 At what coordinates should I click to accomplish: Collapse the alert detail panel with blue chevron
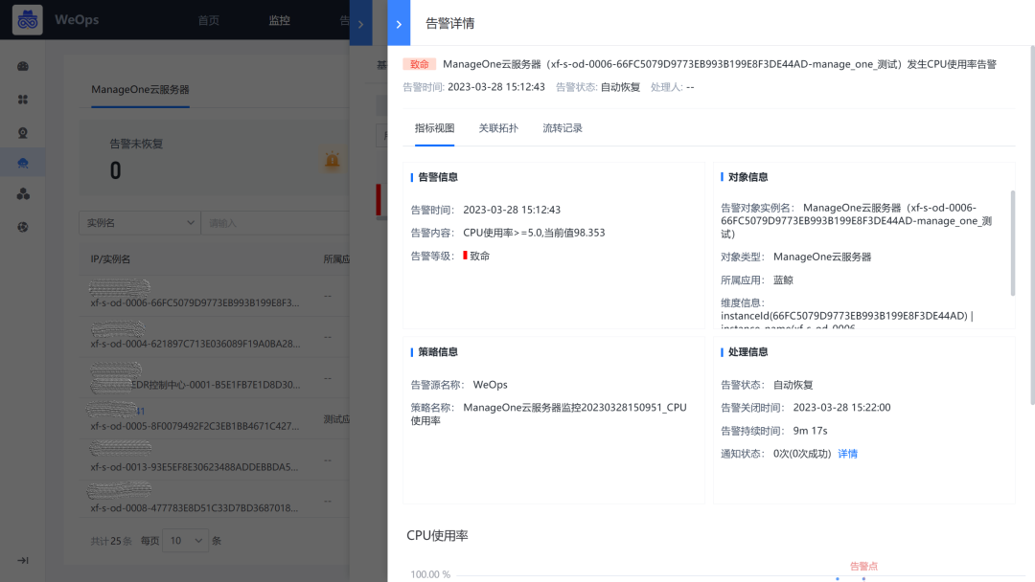pos(399,24)
